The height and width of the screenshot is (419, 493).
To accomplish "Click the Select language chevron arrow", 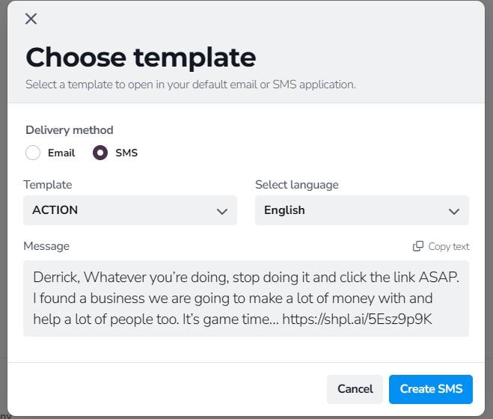I will tap(453, 211).
